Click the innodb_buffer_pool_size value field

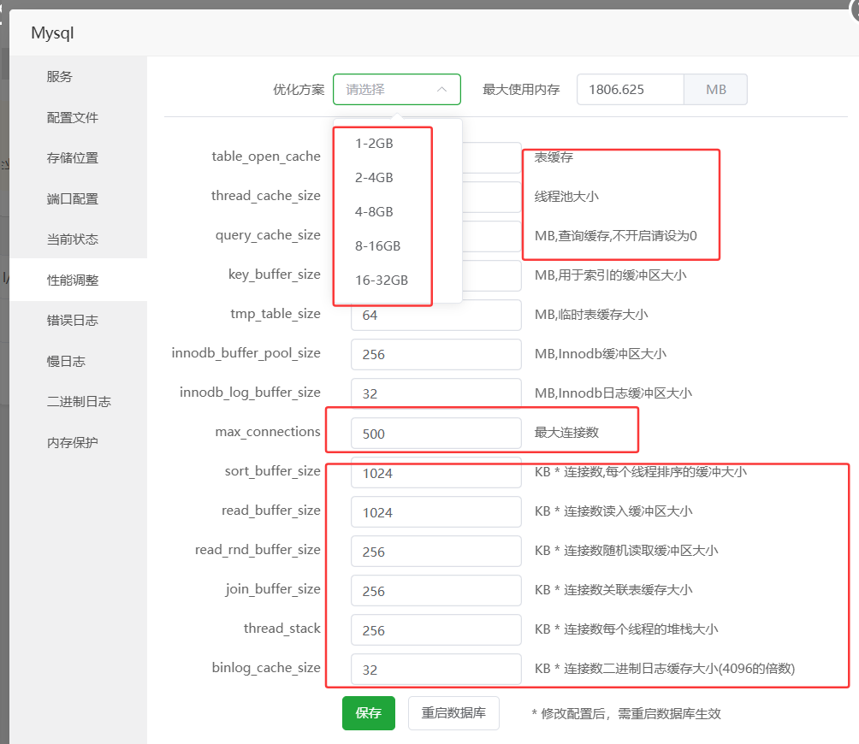click(x=436, y=354)
